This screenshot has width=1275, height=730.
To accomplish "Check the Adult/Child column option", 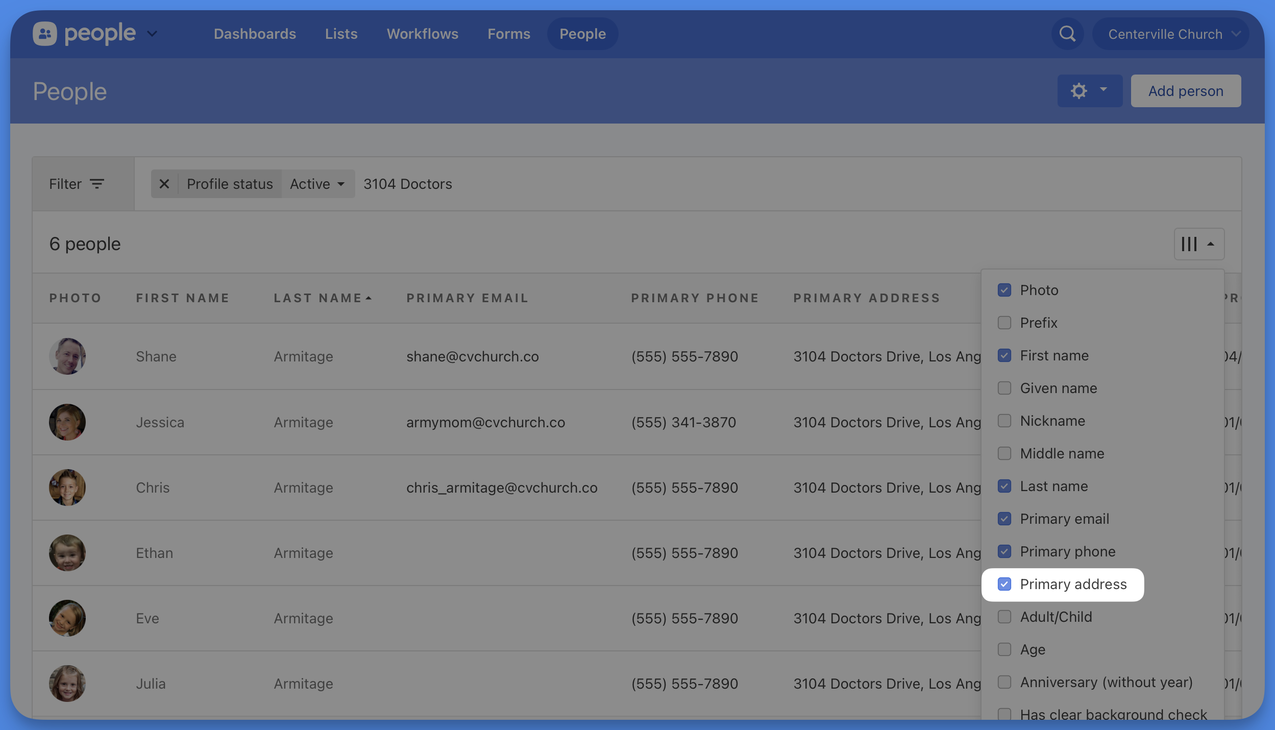I will (1004, 617).
